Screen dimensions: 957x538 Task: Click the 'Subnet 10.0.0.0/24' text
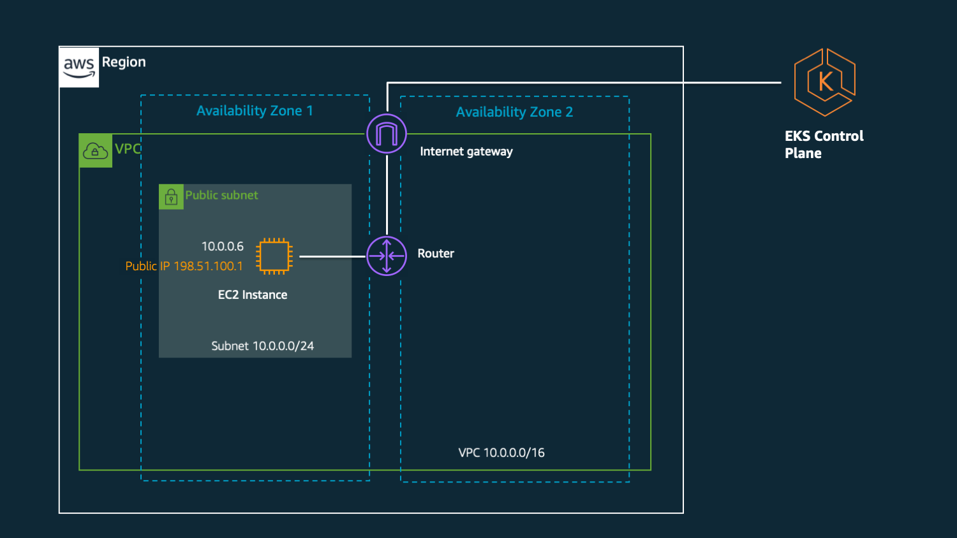(x=263, y=346)
